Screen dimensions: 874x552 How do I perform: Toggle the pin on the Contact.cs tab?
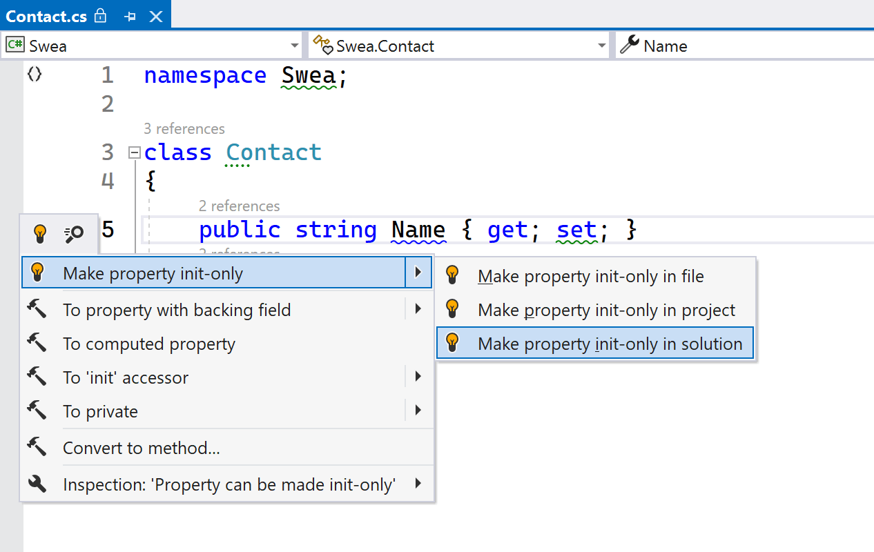(x=130, y=15)
